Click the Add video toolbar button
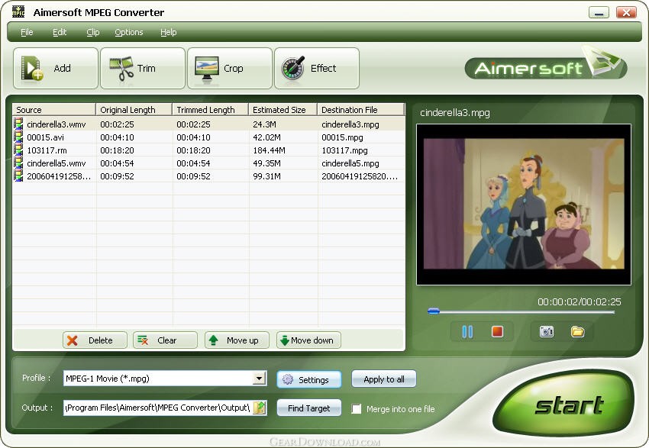 pos(56,68)
